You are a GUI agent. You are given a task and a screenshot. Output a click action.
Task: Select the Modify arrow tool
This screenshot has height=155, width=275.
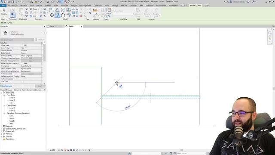click(x=4, y=12)
